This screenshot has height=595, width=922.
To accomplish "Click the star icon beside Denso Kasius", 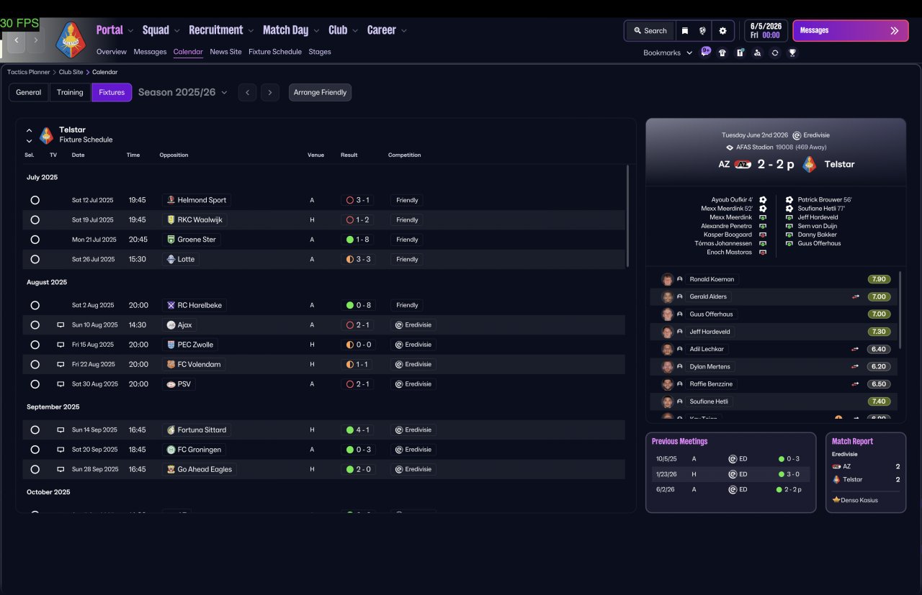I will pyautogui.click(x=836, y=499).
